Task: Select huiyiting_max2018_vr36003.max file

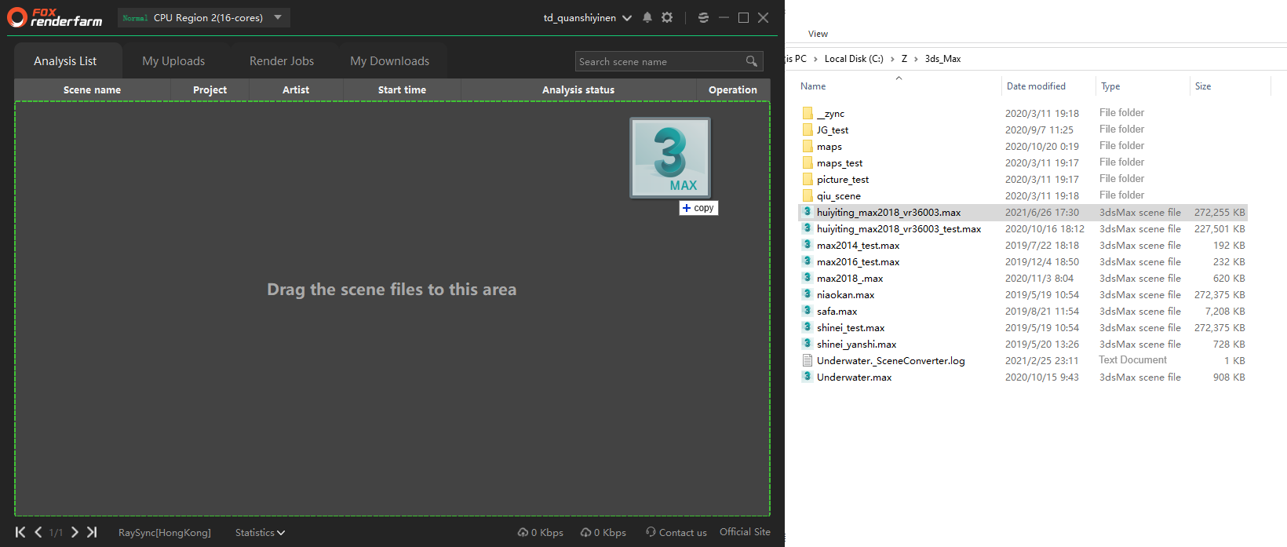Action: pos(888,213)
